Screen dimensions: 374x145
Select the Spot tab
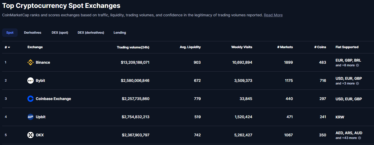[x=10, y=33]
